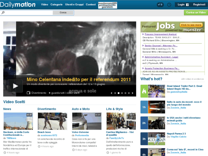Screen dimensions: 208x156
Task: Go to next featured video arrow
Action: click(132, 93)
